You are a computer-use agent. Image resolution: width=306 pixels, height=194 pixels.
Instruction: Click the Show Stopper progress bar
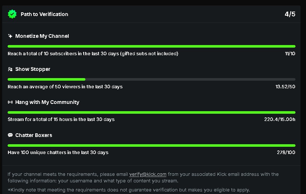(151, 79)
